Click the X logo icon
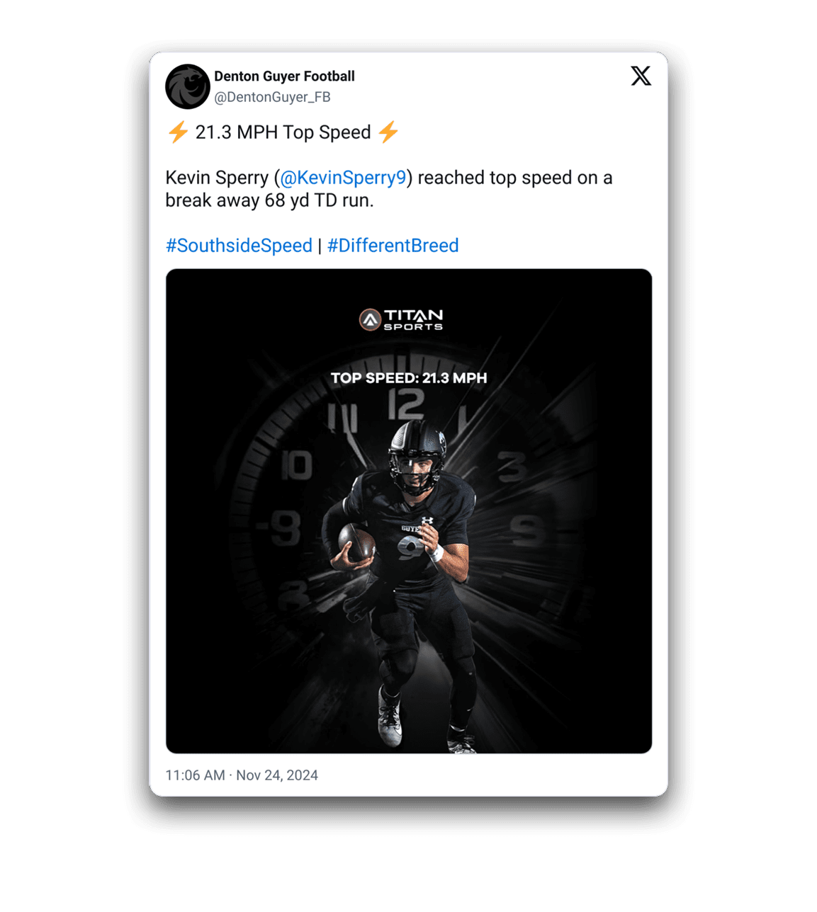The width and height of the screenshot is (817, 912). tap(641, 76)
